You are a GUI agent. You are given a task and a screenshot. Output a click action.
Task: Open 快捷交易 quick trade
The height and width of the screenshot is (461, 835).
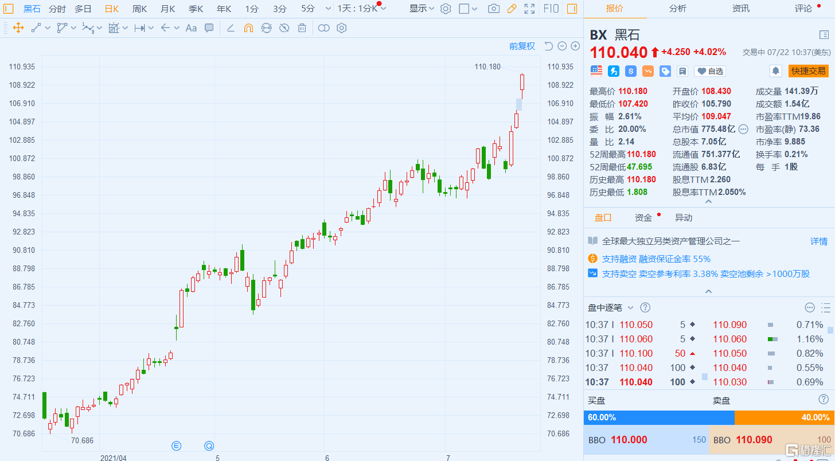point(808,71)
